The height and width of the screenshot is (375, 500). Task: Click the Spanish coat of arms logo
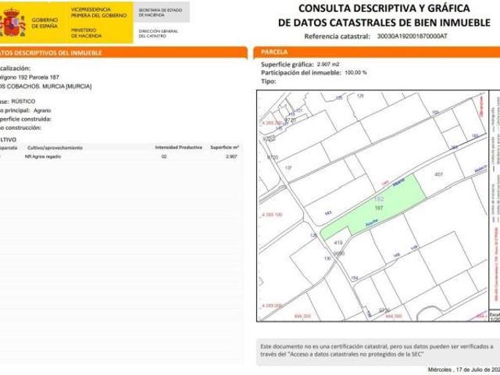click(x=12, y=23)
